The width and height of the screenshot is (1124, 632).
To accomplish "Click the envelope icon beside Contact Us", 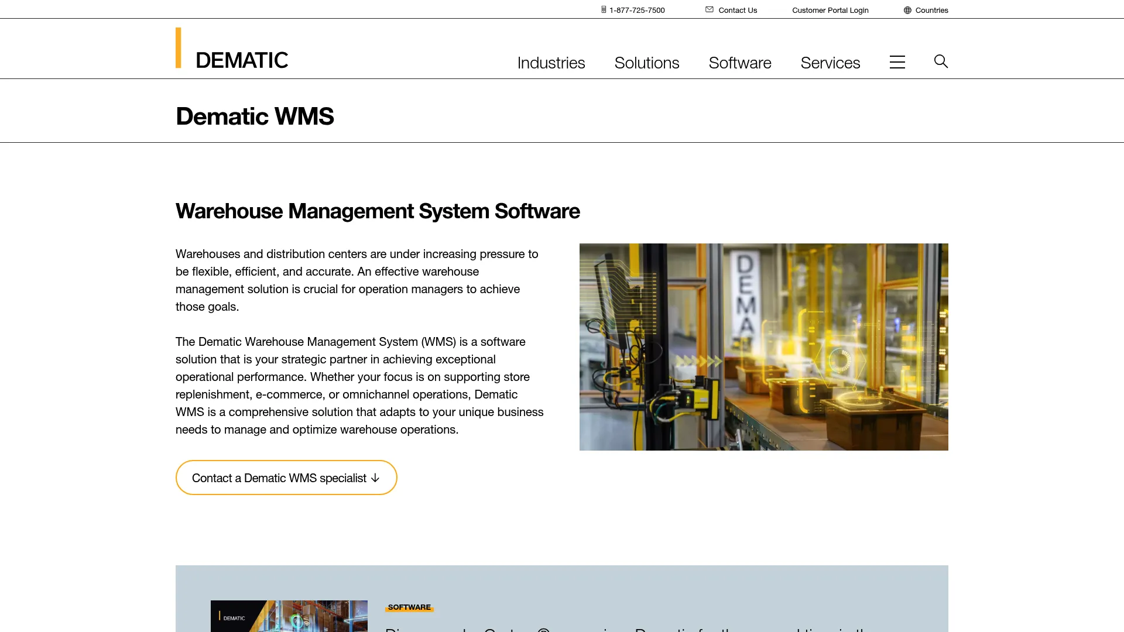I will coord(709,9).
